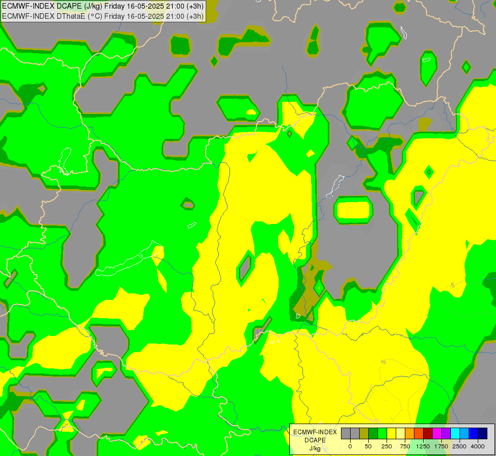Select the red-orange legend swatch

coord(419,433)
